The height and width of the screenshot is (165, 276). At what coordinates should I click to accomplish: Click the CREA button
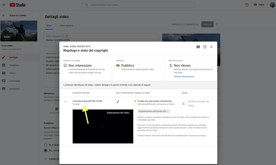click(x=259, y=5)
